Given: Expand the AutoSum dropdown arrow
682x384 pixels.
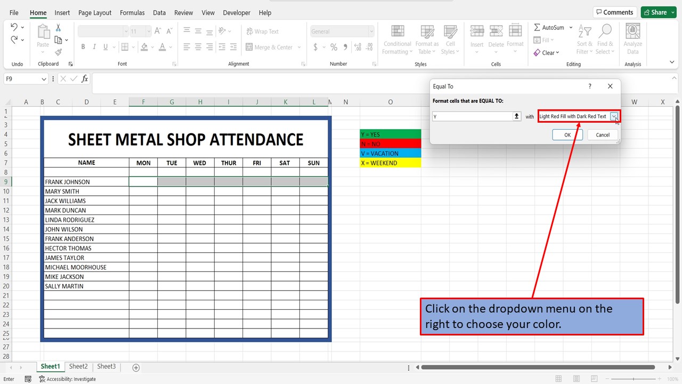Looking at the screenshot, I should point(571,28).
